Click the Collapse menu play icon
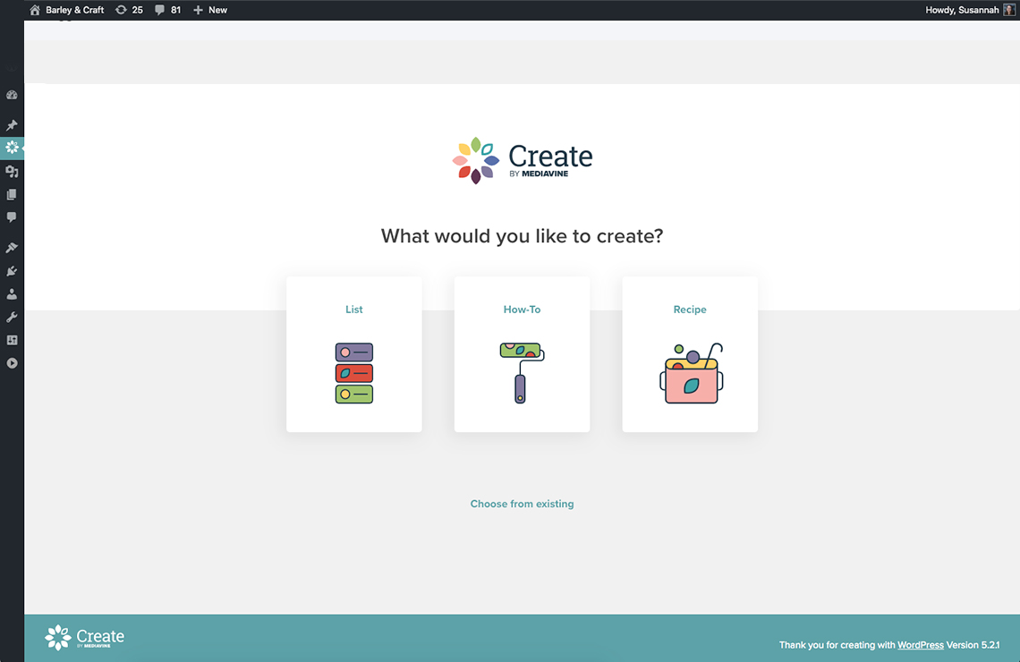This screenshot has height=662, width=1020. [x=12, y=363]
